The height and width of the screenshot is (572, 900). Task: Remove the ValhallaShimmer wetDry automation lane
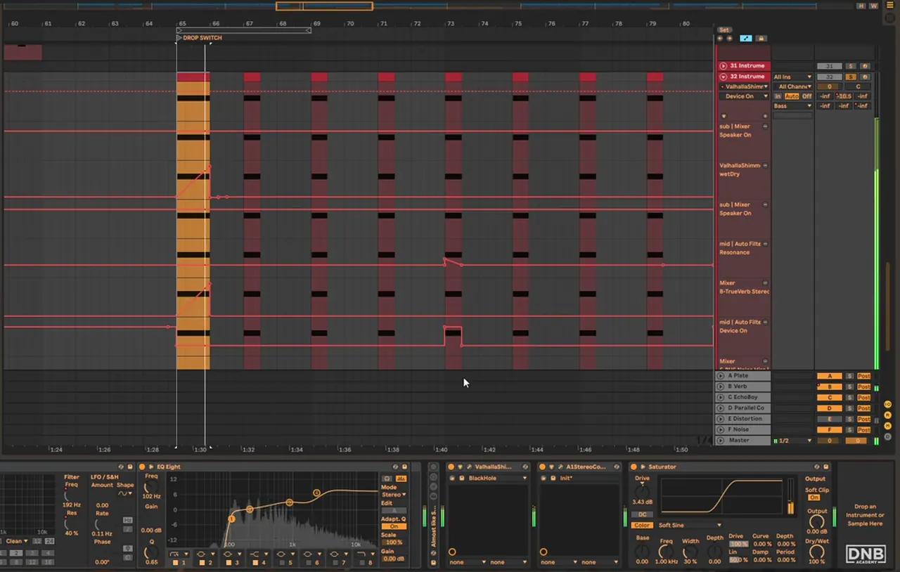765,166
